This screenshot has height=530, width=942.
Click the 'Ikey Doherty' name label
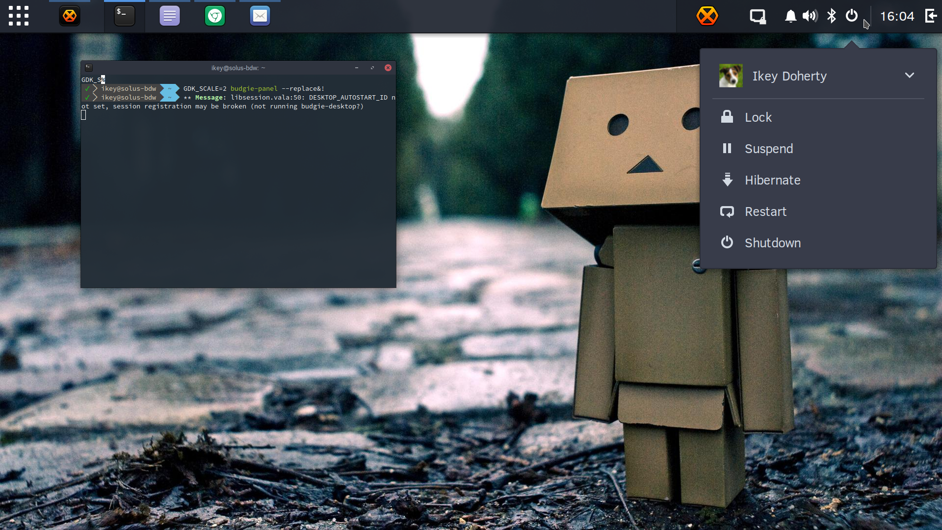789,76
